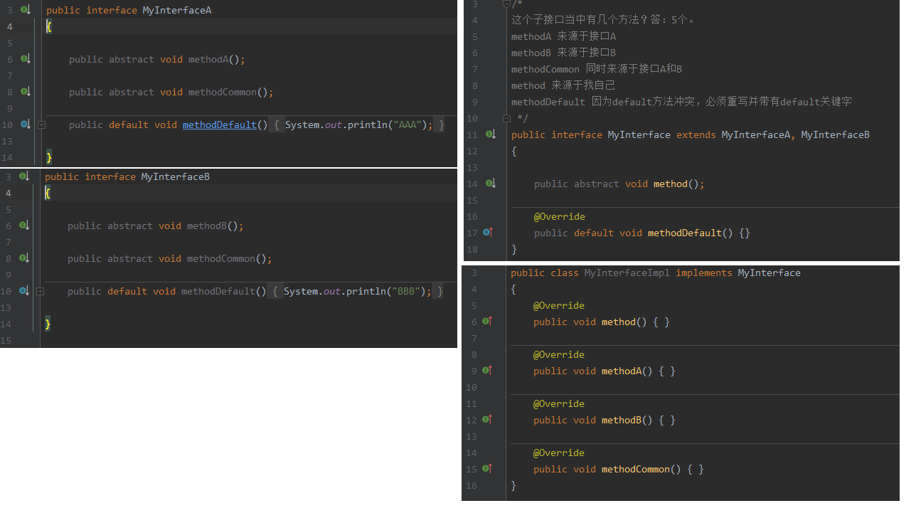Click implements gutter icon beside method() in MyInterfaceImpl

(487, 322)
